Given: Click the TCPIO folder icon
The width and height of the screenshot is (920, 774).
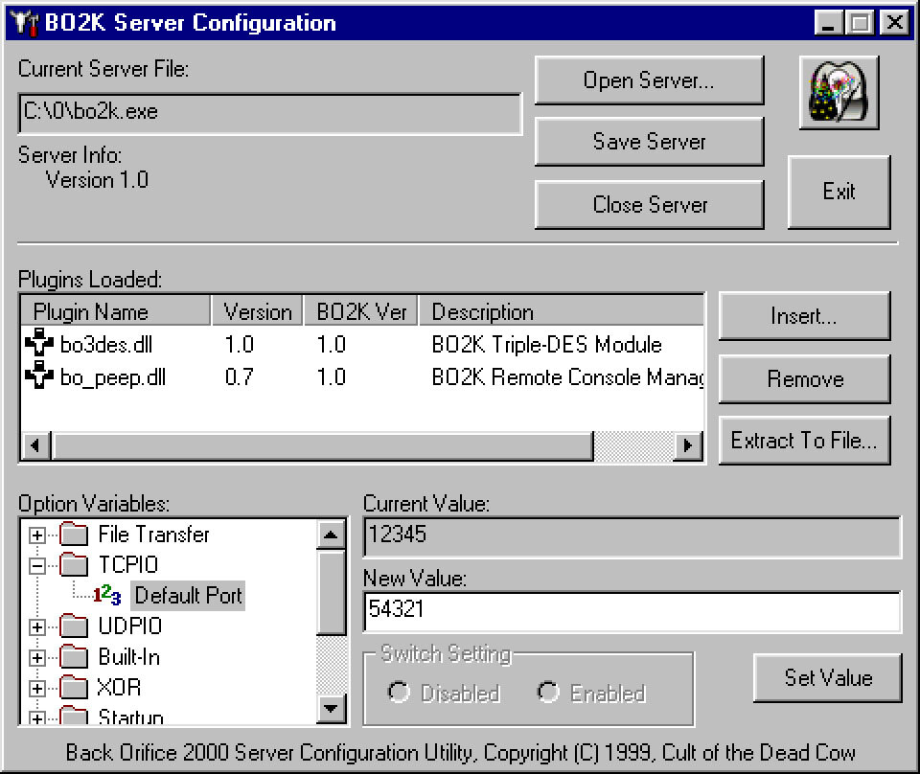Looking at the screenshot, I should [74, 565].
